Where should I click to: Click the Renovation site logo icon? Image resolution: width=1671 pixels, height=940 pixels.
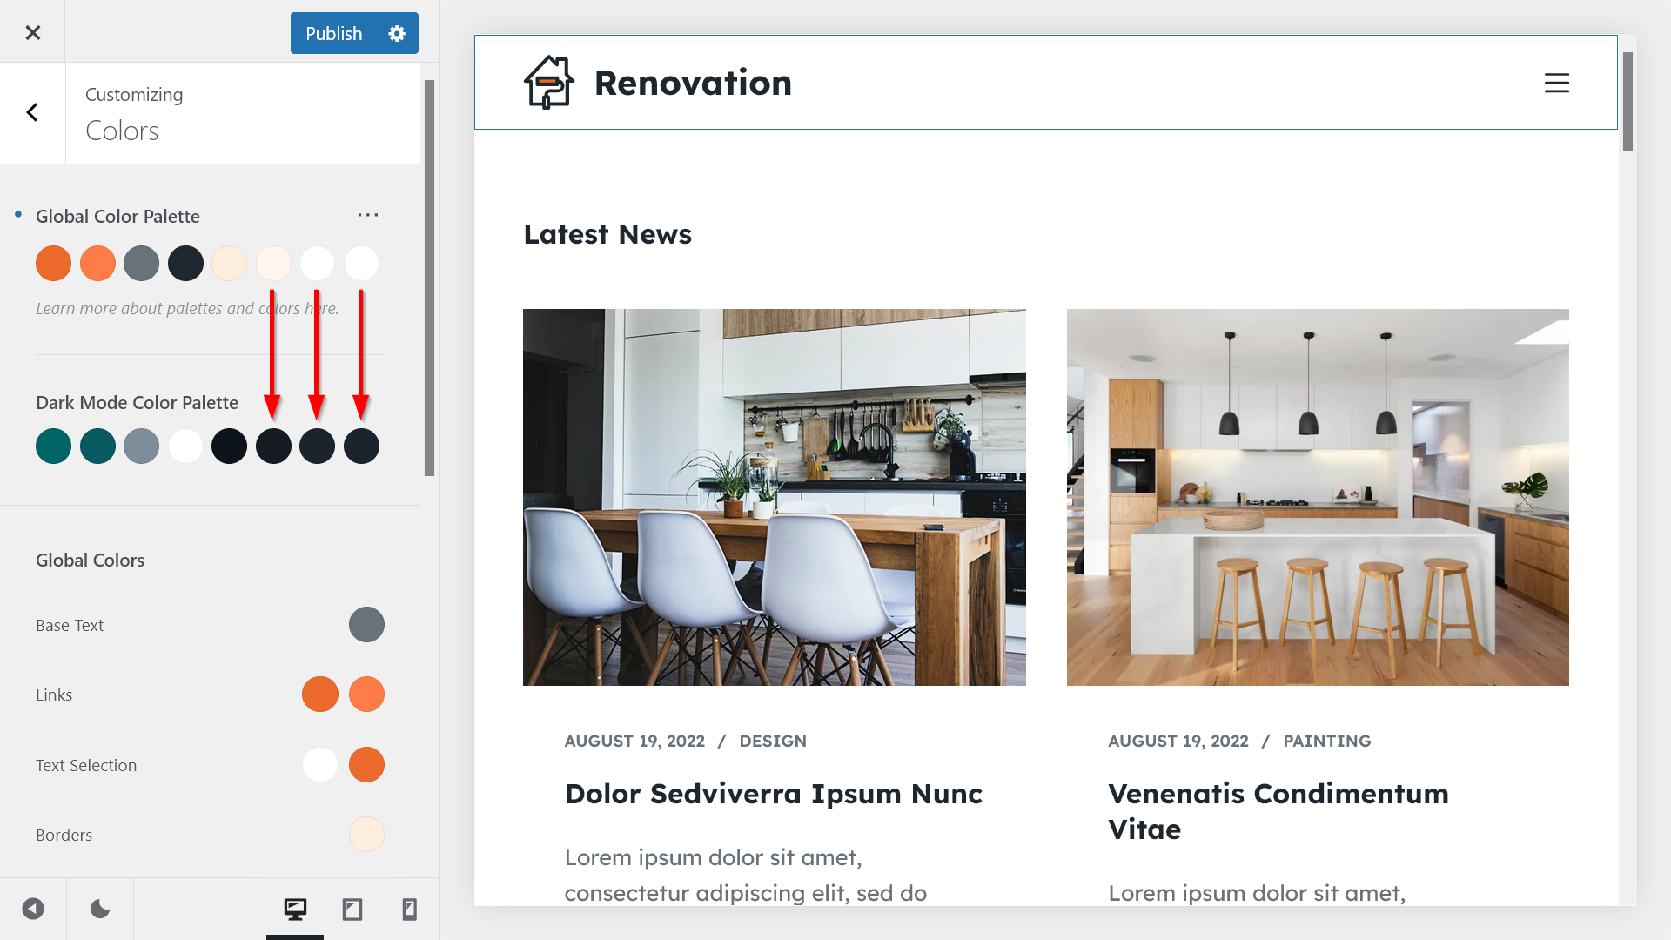[x=550, y=82]
